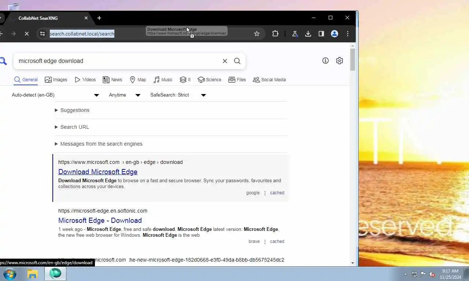Image resolution: width=469 pixels, height=281 pixels.
Task: Open Chrome Labs flask icon
Action: pos(295,34)
